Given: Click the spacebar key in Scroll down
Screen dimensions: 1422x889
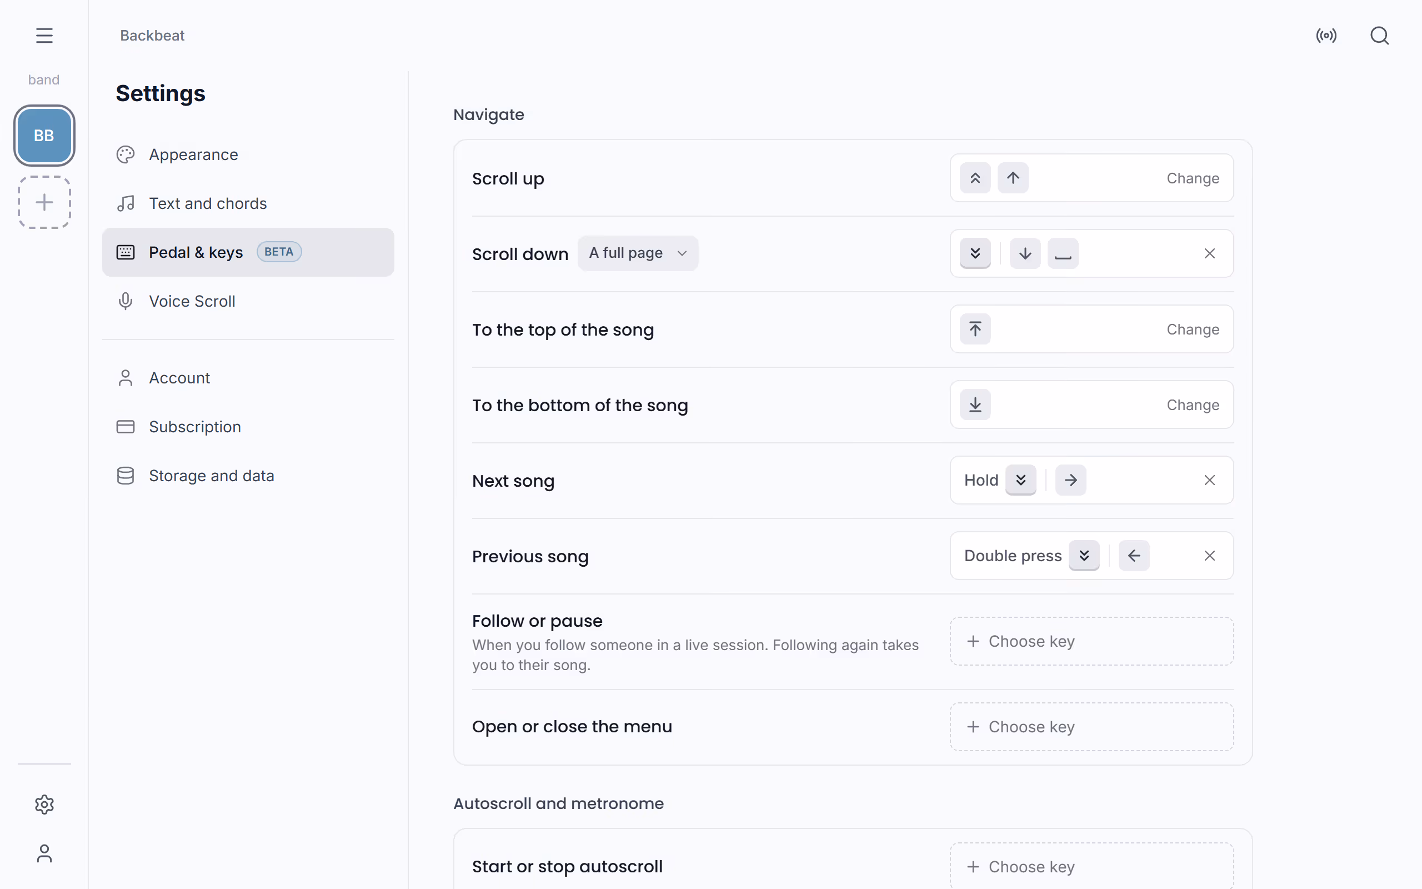Looking at the screenshot, I should [1063, 253].
